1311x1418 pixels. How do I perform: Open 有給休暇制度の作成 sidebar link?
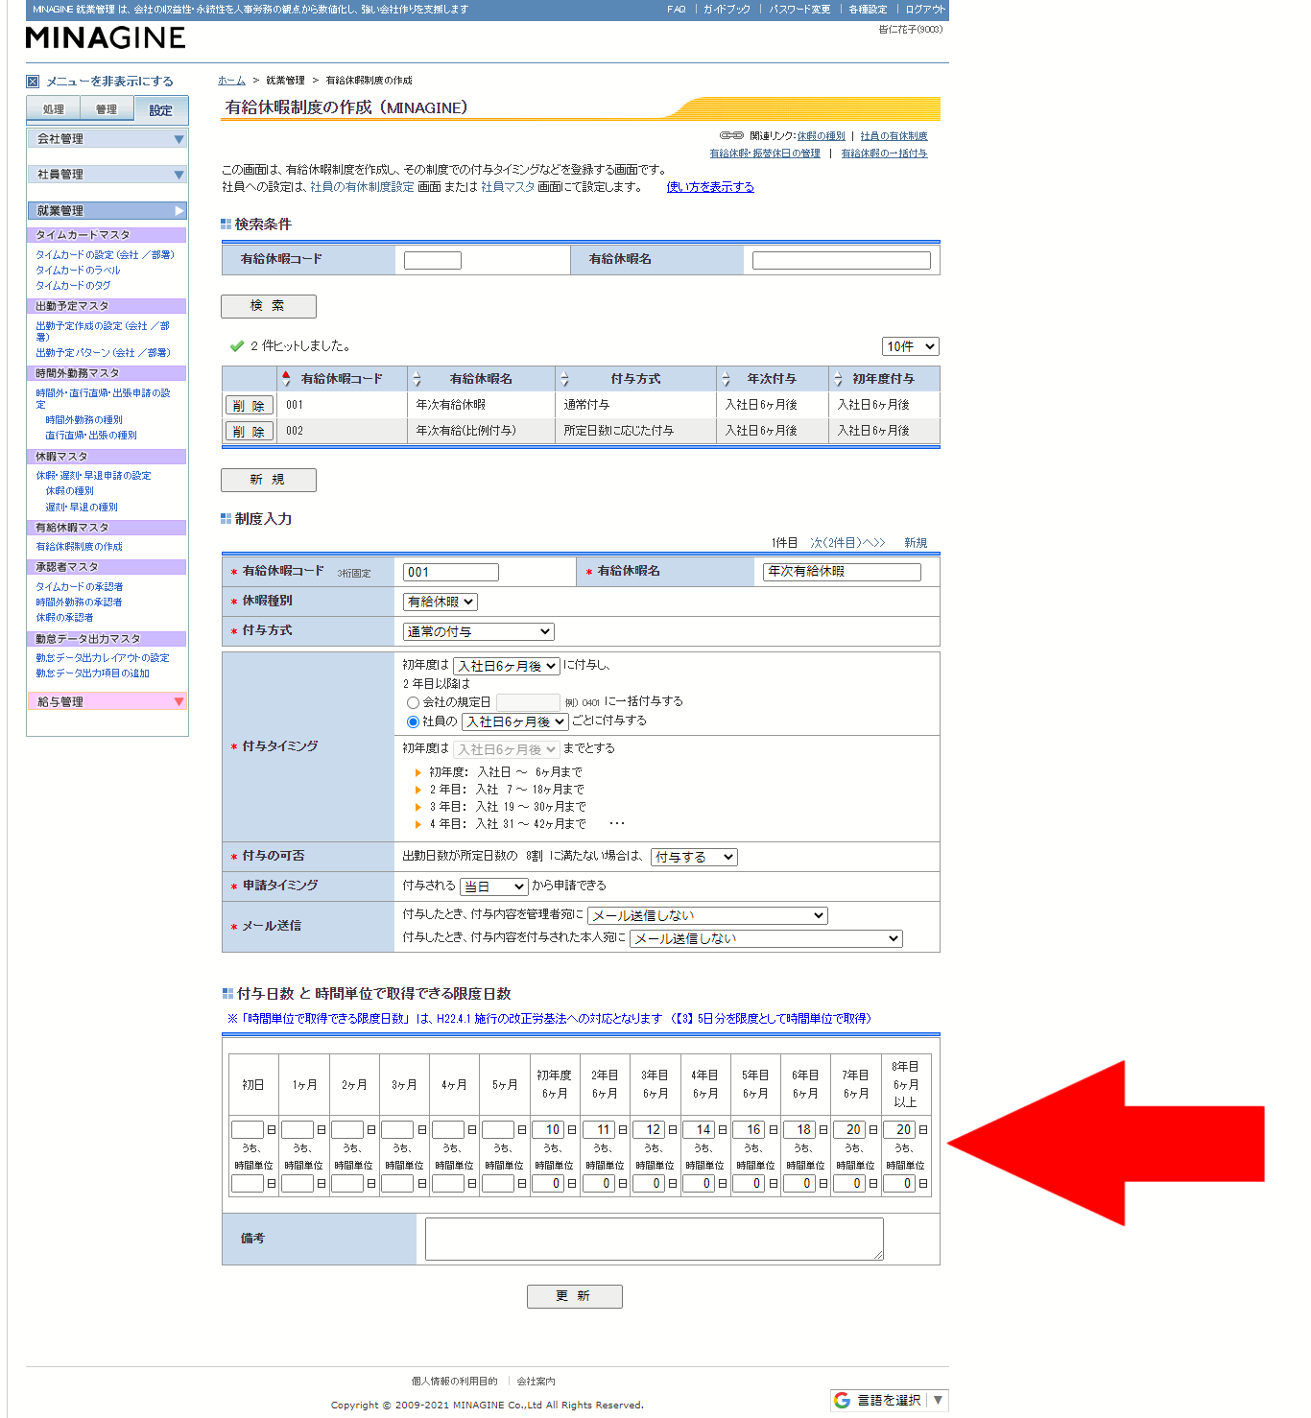click(x=79, y=547)
